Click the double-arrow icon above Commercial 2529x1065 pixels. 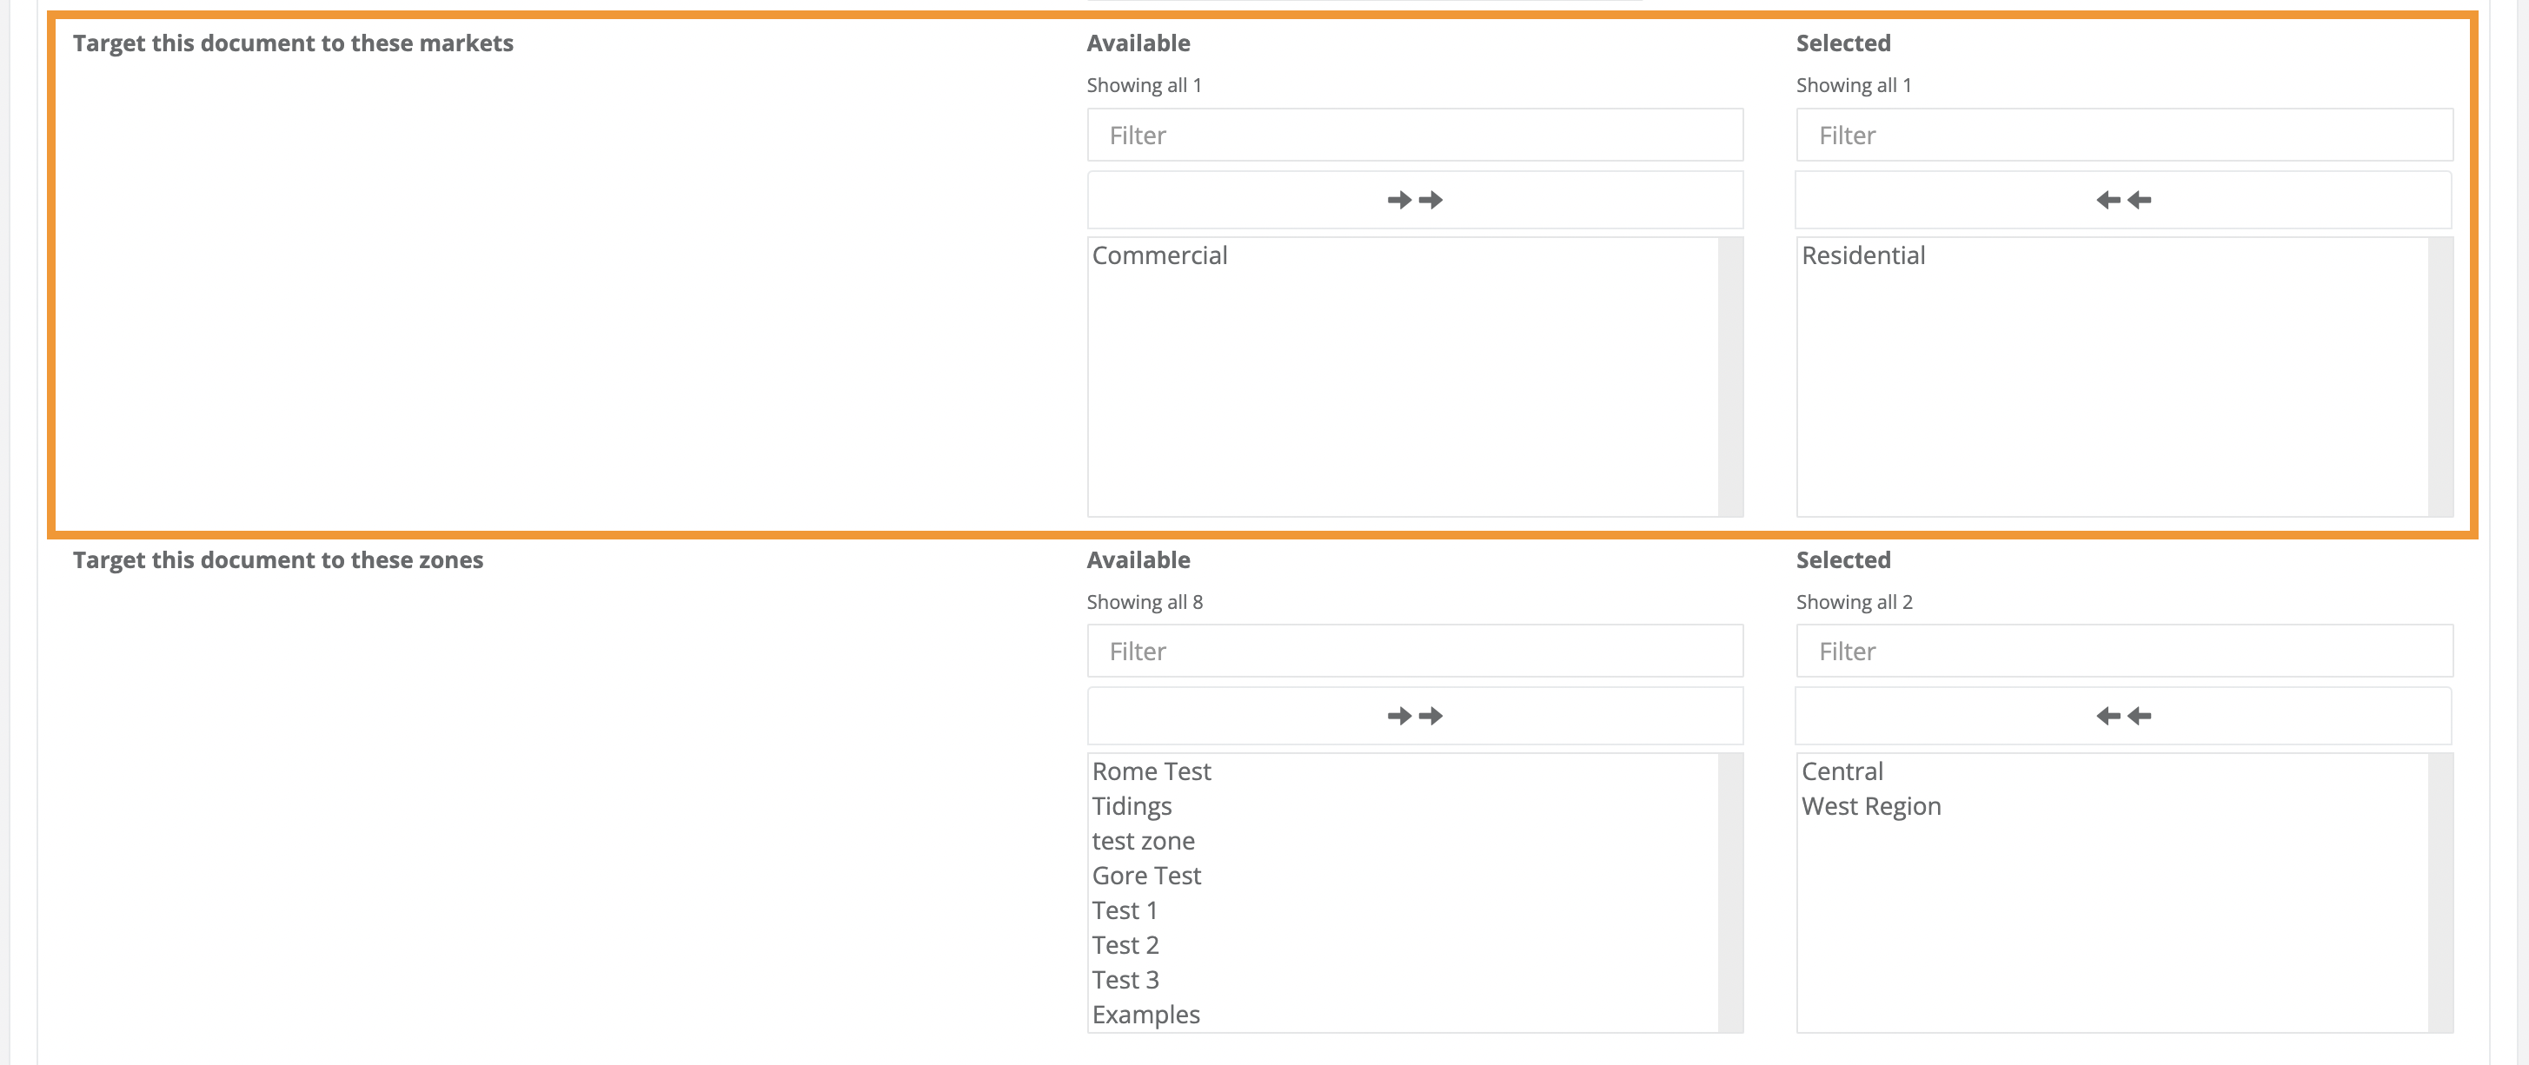coord(1414,199)
